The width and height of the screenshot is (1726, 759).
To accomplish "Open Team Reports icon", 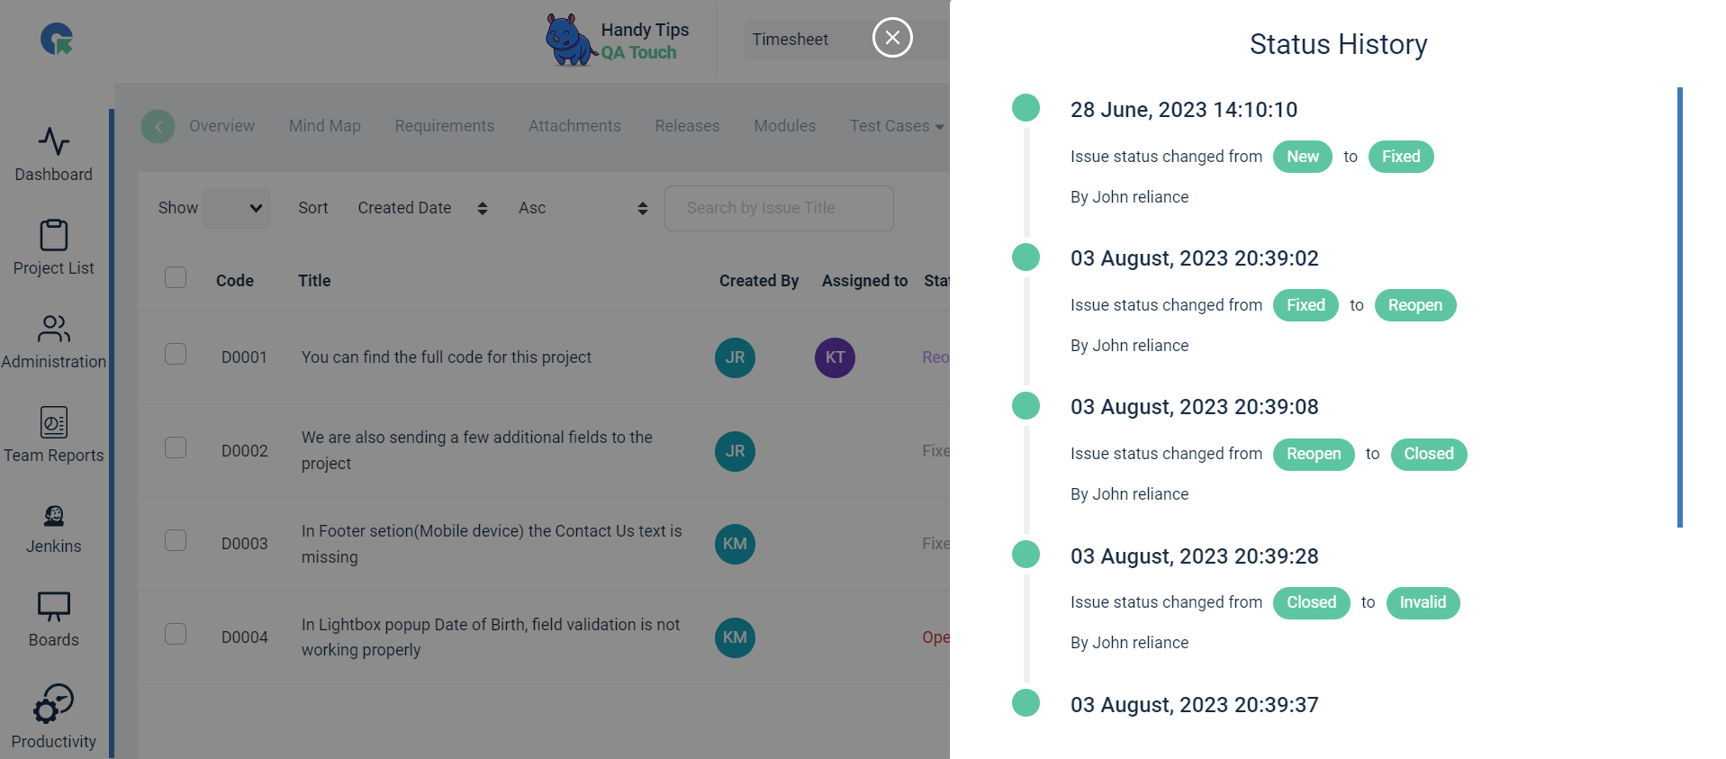I will point(54,422).
